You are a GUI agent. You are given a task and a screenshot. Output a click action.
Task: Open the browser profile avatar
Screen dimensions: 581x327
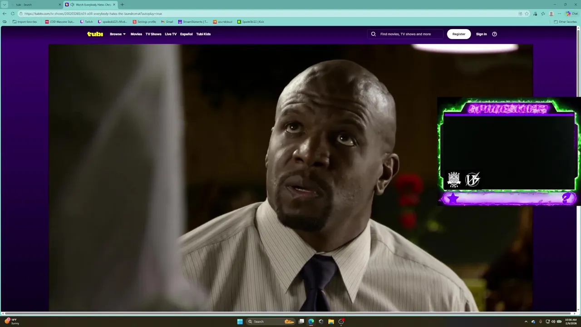tap(551, 14)
